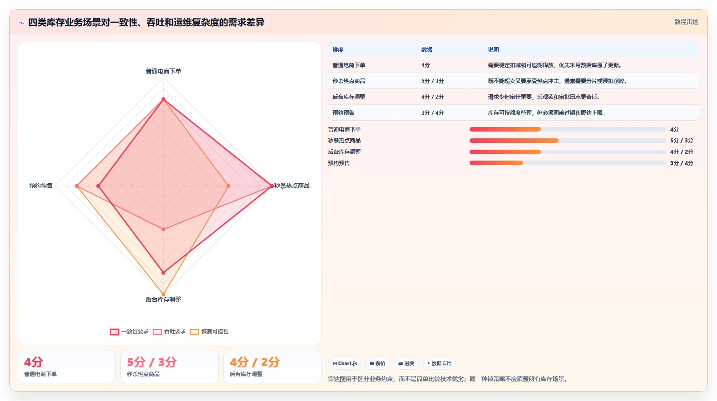Click the 预约预售 radar axis label

(x=41, y=186)
